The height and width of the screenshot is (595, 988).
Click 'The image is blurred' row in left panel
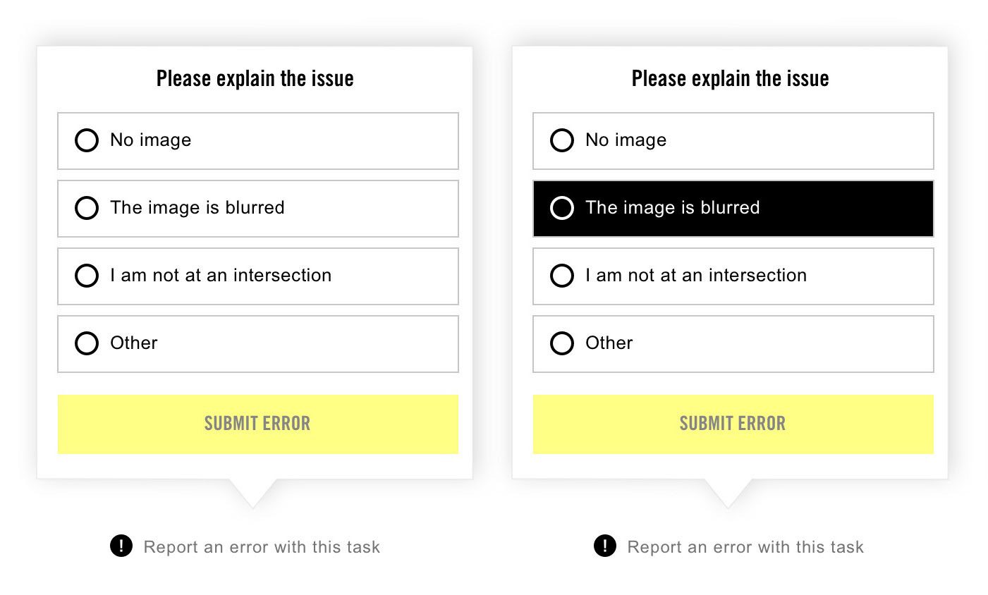258,209
